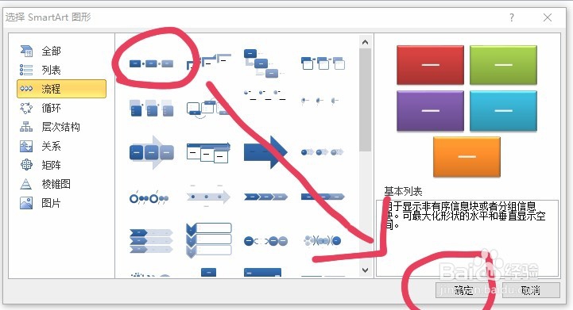Select the layout with monitor shapes and circular arrows
This screenshot has width=573, height=310.
point(209,108)
